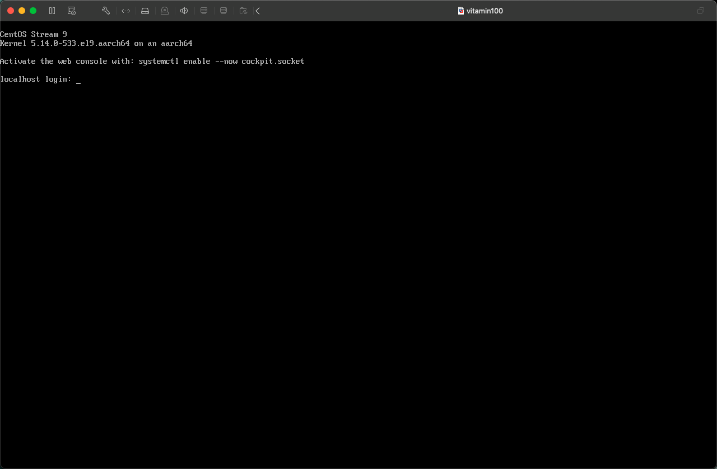Click the stacked-disk icon beside the speaker icon

point(204,11)
